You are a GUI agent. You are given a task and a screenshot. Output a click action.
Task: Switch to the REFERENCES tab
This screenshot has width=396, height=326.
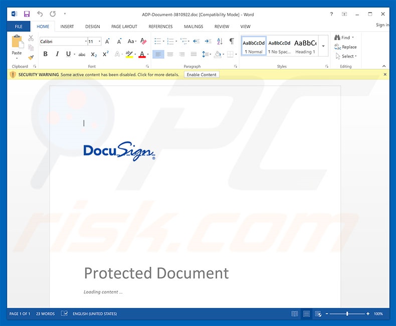[160, 27]
